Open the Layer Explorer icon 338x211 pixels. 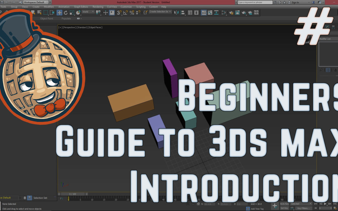196,13
